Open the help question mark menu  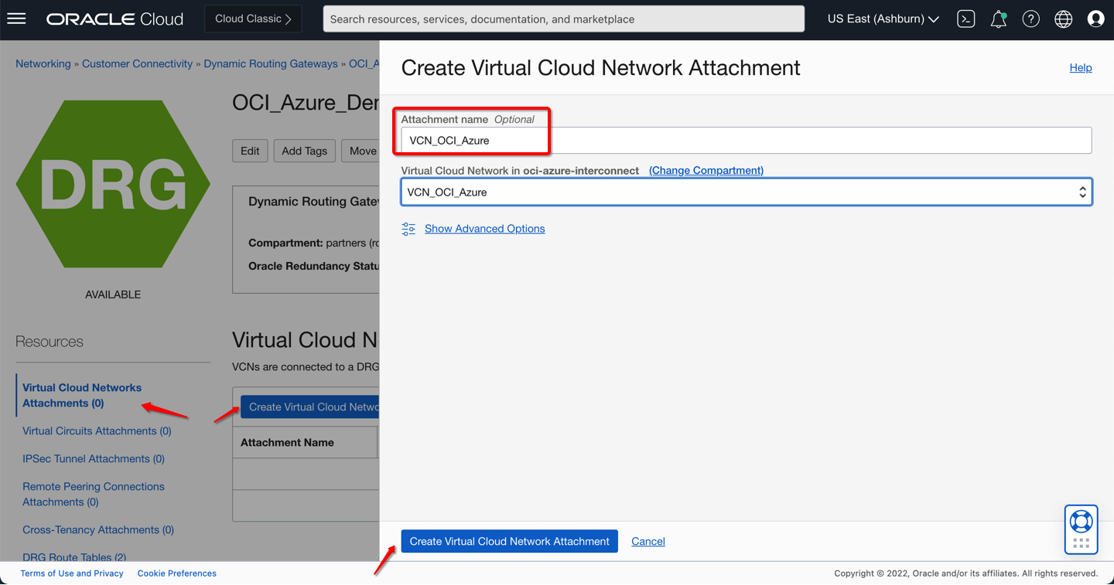pyautogui.click(x=1031, y=19)
